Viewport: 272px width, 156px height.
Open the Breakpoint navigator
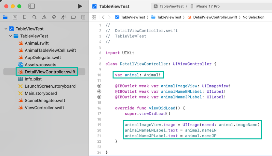74,17
